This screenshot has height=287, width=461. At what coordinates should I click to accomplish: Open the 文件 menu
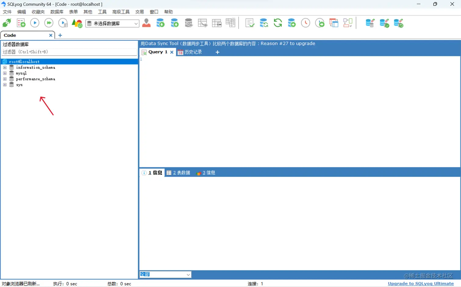coord(7,12)
